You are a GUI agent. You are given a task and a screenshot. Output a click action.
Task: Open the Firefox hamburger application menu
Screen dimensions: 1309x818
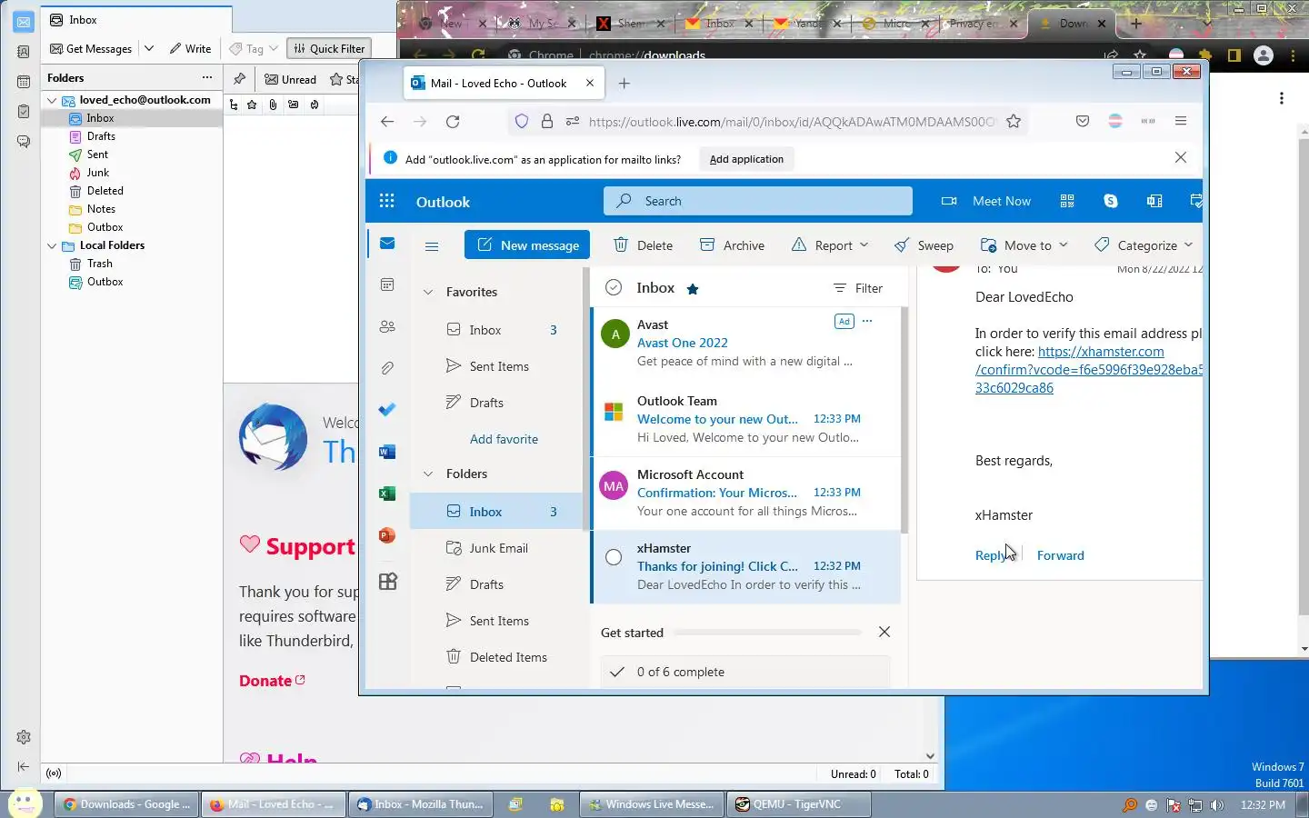pos(1181,121)
